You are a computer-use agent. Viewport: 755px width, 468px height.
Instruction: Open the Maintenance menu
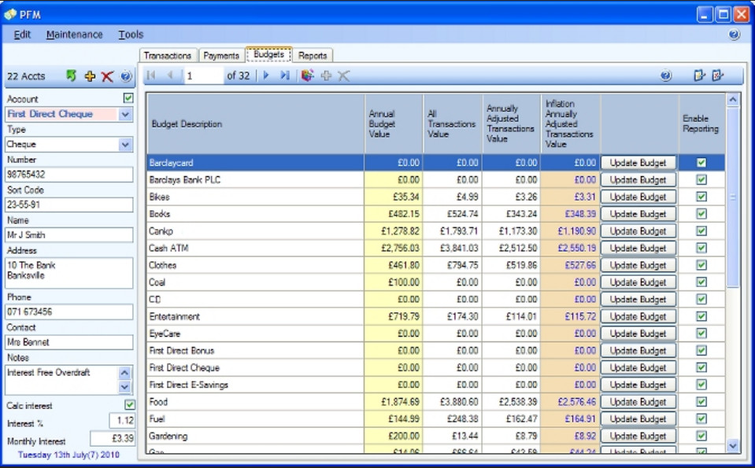coord(74,35)
